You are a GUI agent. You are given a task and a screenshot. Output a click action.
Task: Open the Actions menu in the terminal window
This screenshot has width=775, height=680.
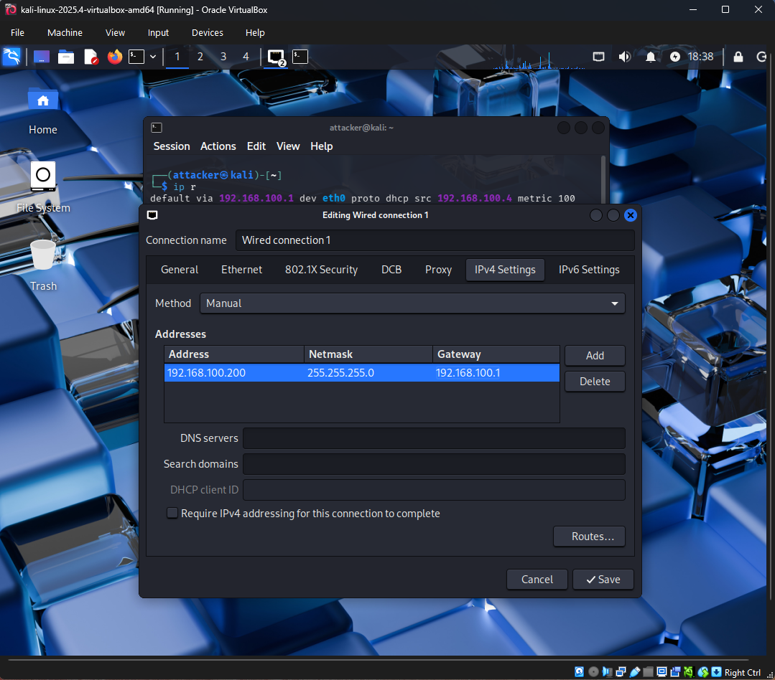point(218,146)
